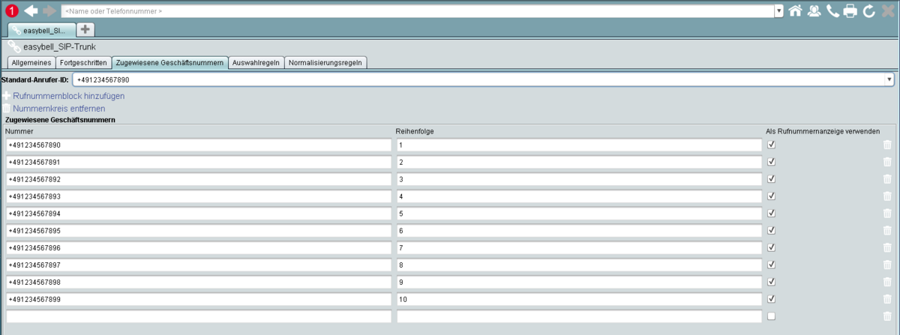Open the search field dropdown arrow
This screenshot has height=335, width=900.
[x=778, y=11]
